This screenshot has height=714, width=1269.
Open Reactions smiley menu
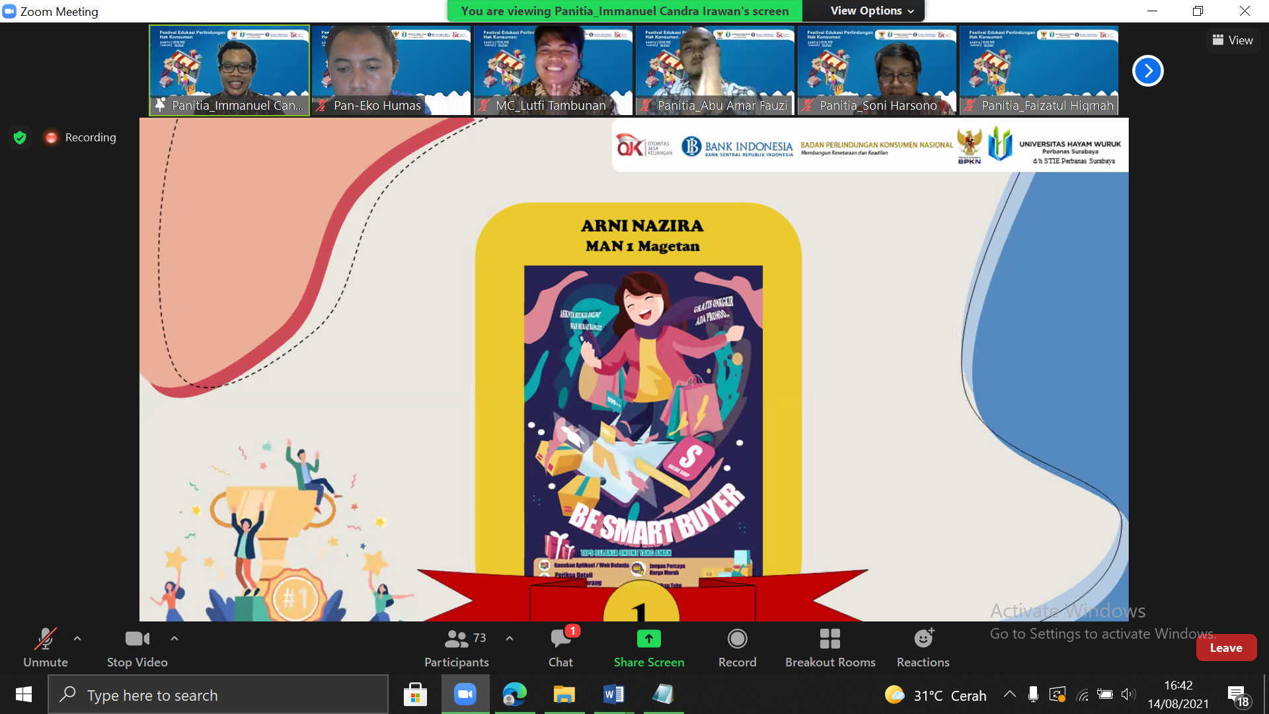(x=923, y=648)
